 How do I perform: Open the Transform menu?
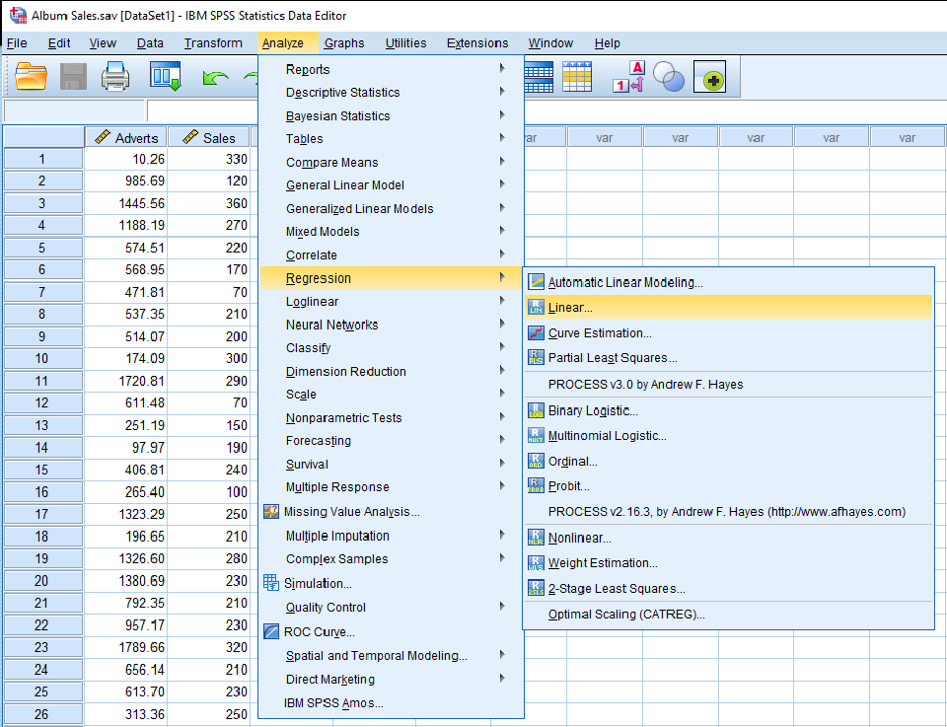[213, 42]
